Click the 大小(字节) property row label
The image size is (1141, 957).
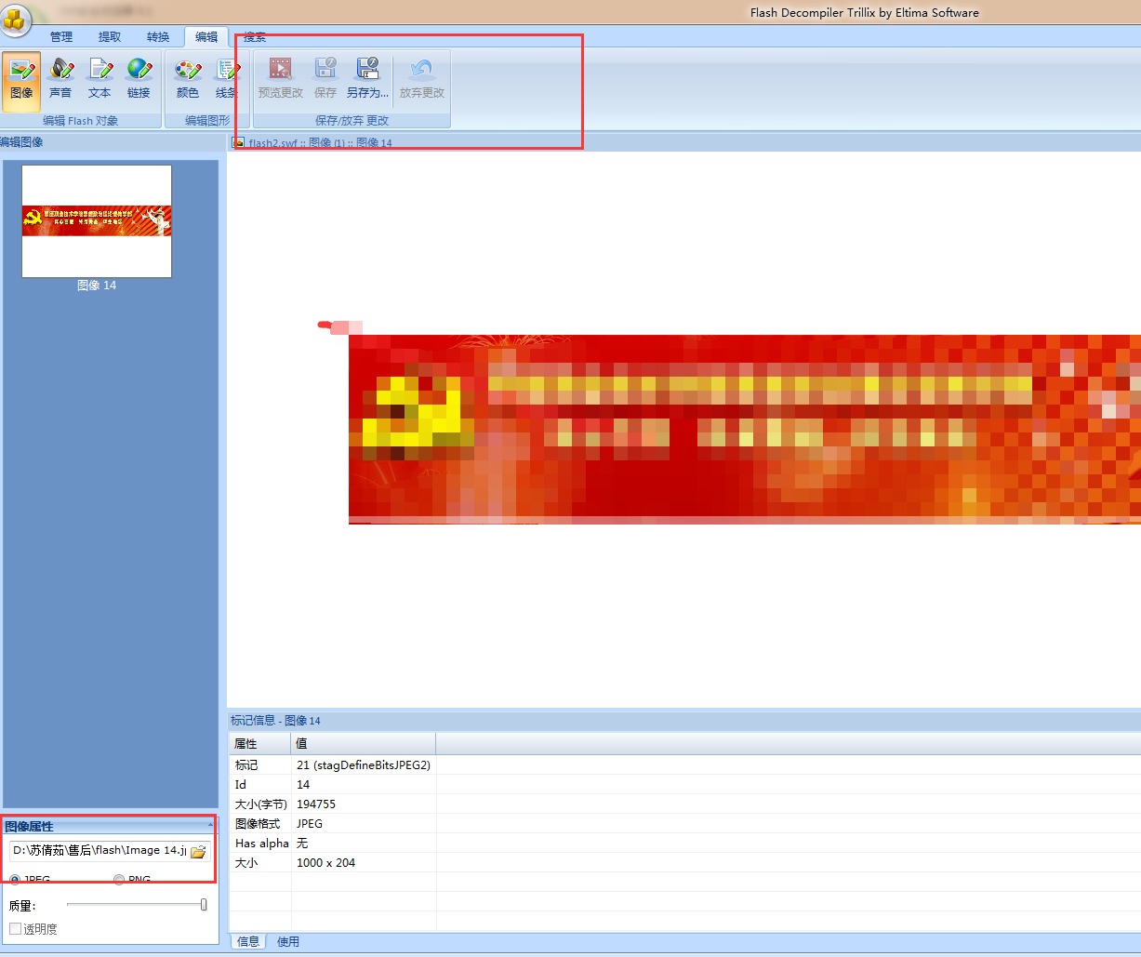point(259,804)
